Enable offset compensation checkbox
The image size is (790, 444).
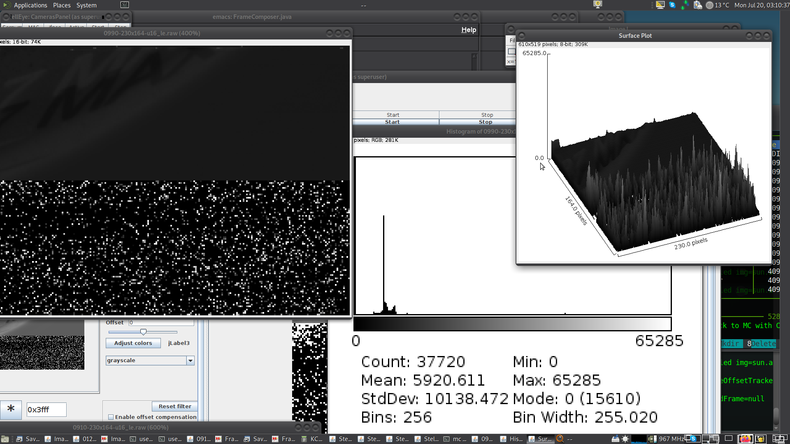click(x=111, y=417)
